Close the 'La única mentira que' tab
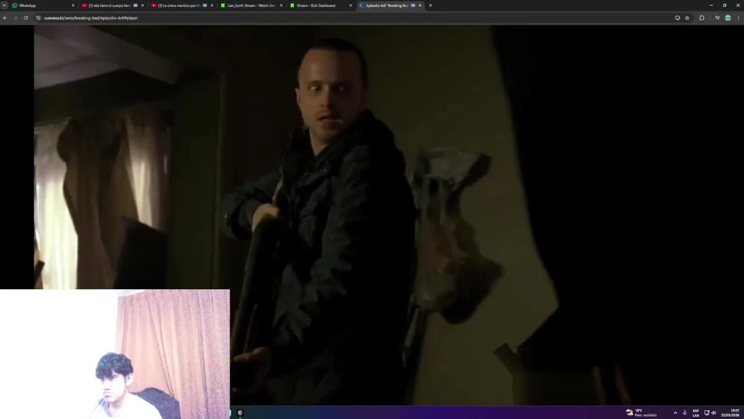 pos(212,5)
